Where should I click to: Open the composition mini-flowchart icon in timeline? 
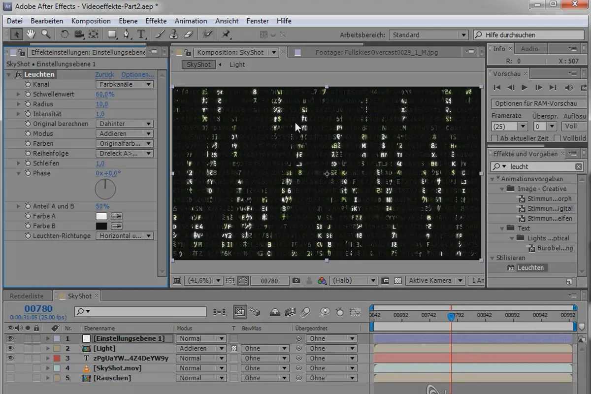tap(219, 312)
